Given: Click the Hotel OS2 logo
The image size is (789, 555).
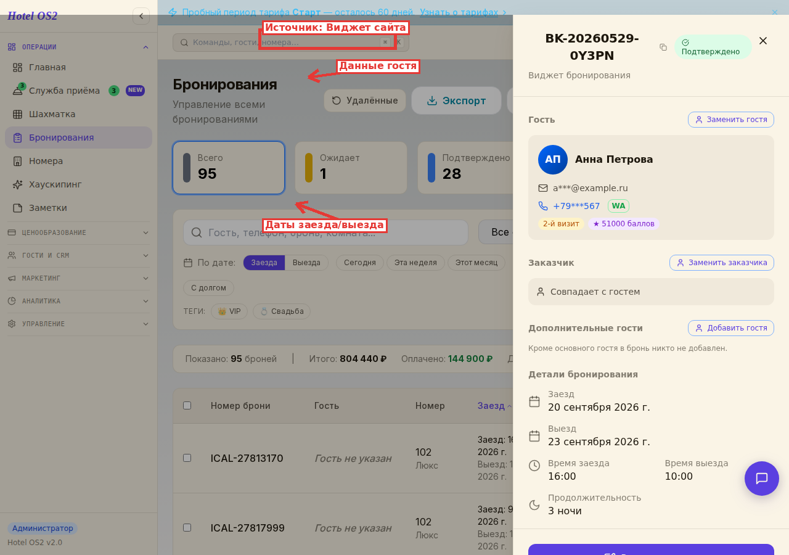Looking at the screenshot, I should 32,16.
